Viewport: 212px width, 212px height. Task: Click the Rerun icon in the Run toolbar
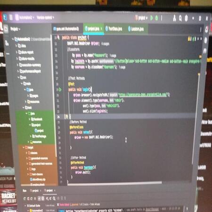[24, 198]
